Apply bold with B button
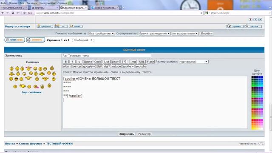Screen dimensions: 272x153 click(x=65, y=62)
